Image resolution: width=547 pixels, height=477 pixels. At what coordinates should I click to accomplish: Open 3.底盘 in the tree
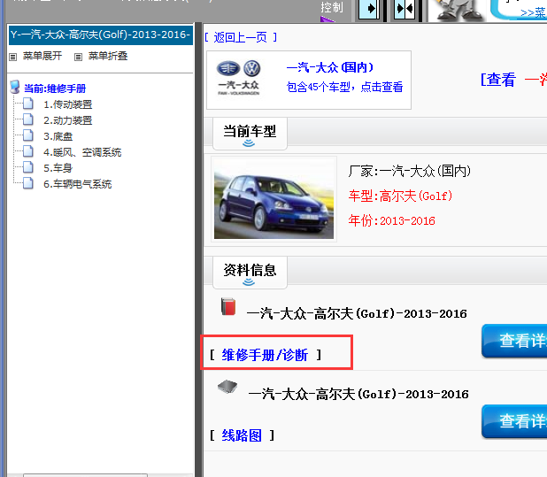tap(58, 136)
